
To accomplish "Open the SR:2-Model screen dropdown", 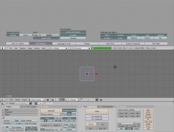I will (47, 48).
